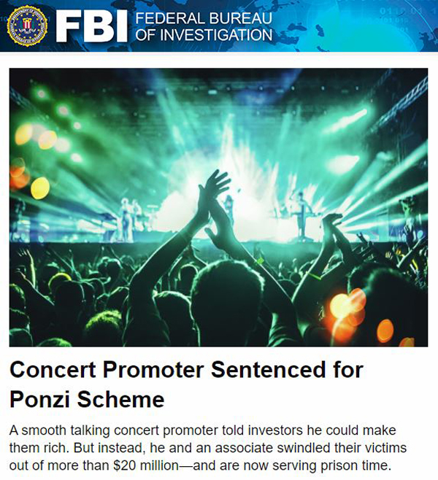Select the large FBI wordmark logo
Screen dimensions: 438x480
(91, 26)
